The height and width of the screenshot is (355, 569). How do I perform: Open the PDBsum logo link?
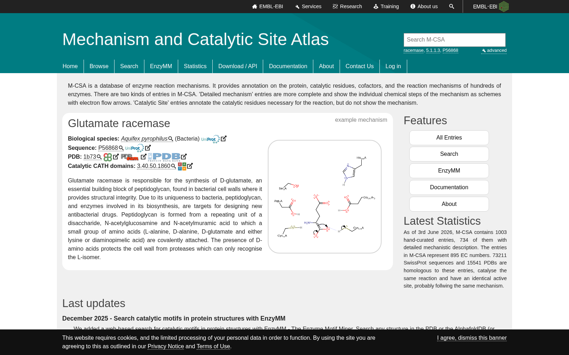130,157
